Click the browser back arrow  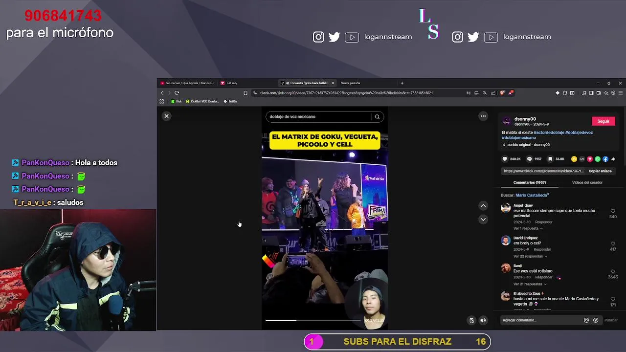(162, 93)
